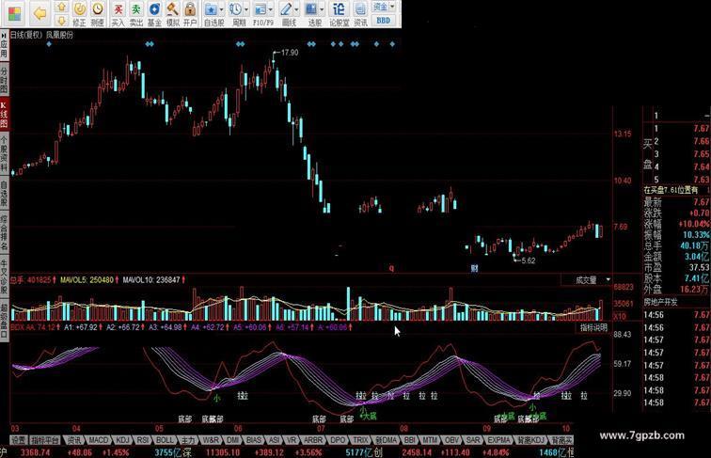The image size is (711, 458).
Task: Click the red 'q' marker below chart
Action: (x=391, y=268)
